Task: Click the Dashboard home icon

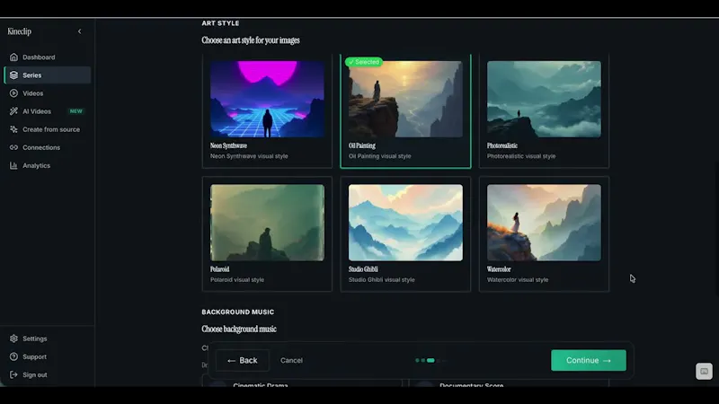Action: [13, 57]
